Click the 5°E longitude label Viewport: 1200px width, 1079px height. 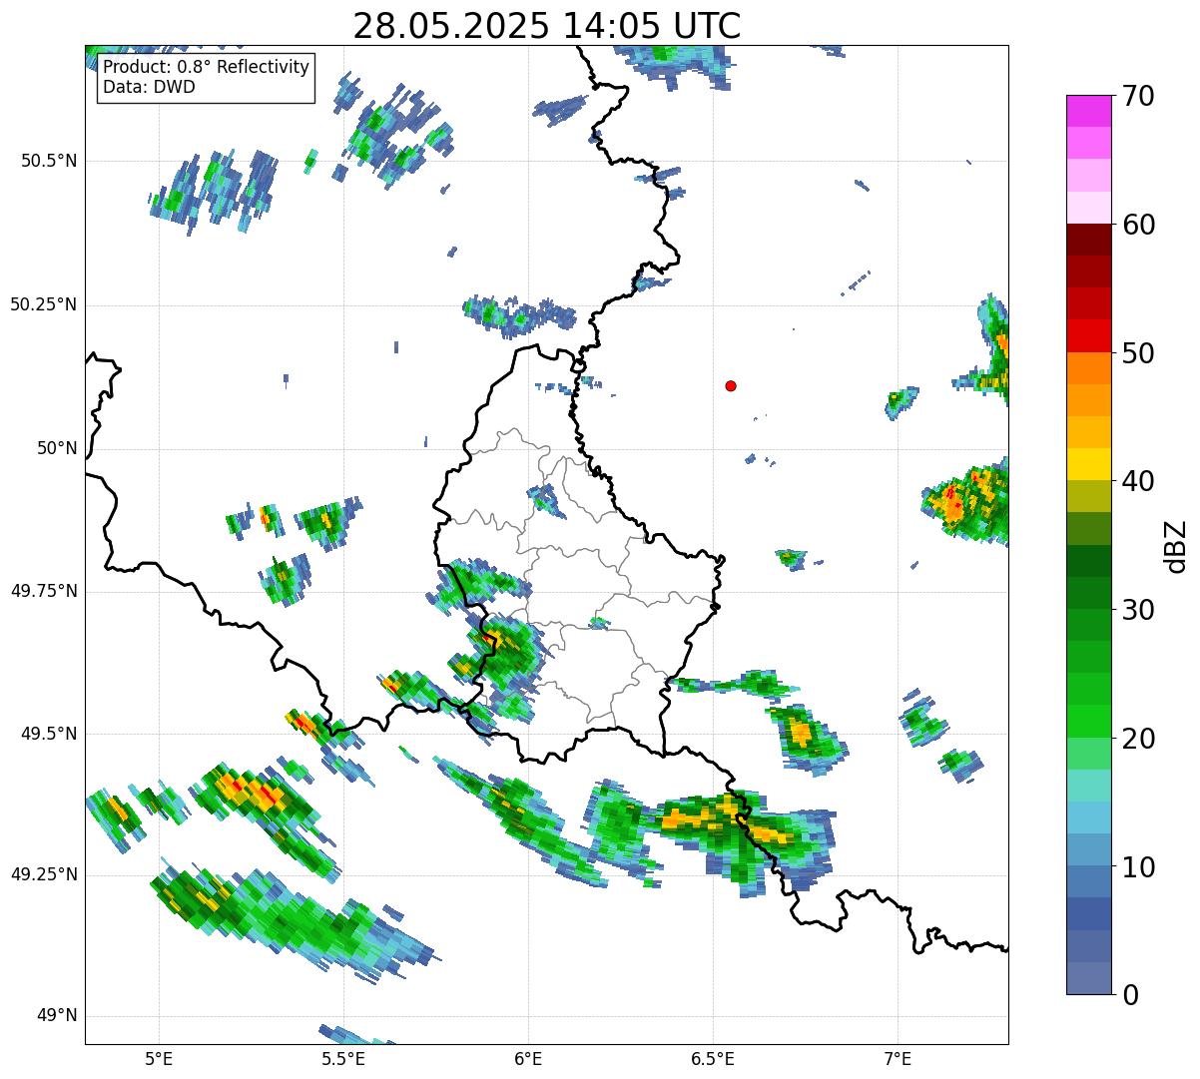click(159, 1059)
